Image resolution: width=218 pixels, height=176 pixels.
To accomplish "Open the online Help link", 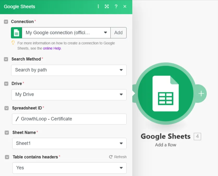I will pos(52,48).
